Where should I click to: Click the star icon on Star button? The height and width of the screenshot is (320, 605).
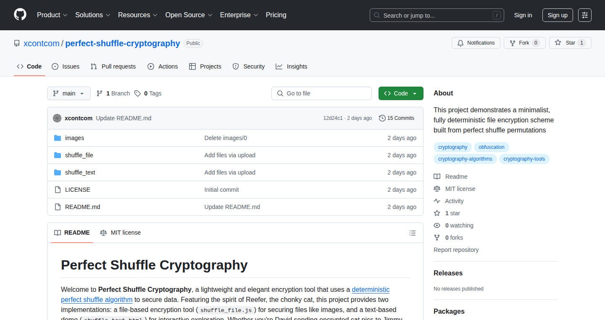pos(558,43)
